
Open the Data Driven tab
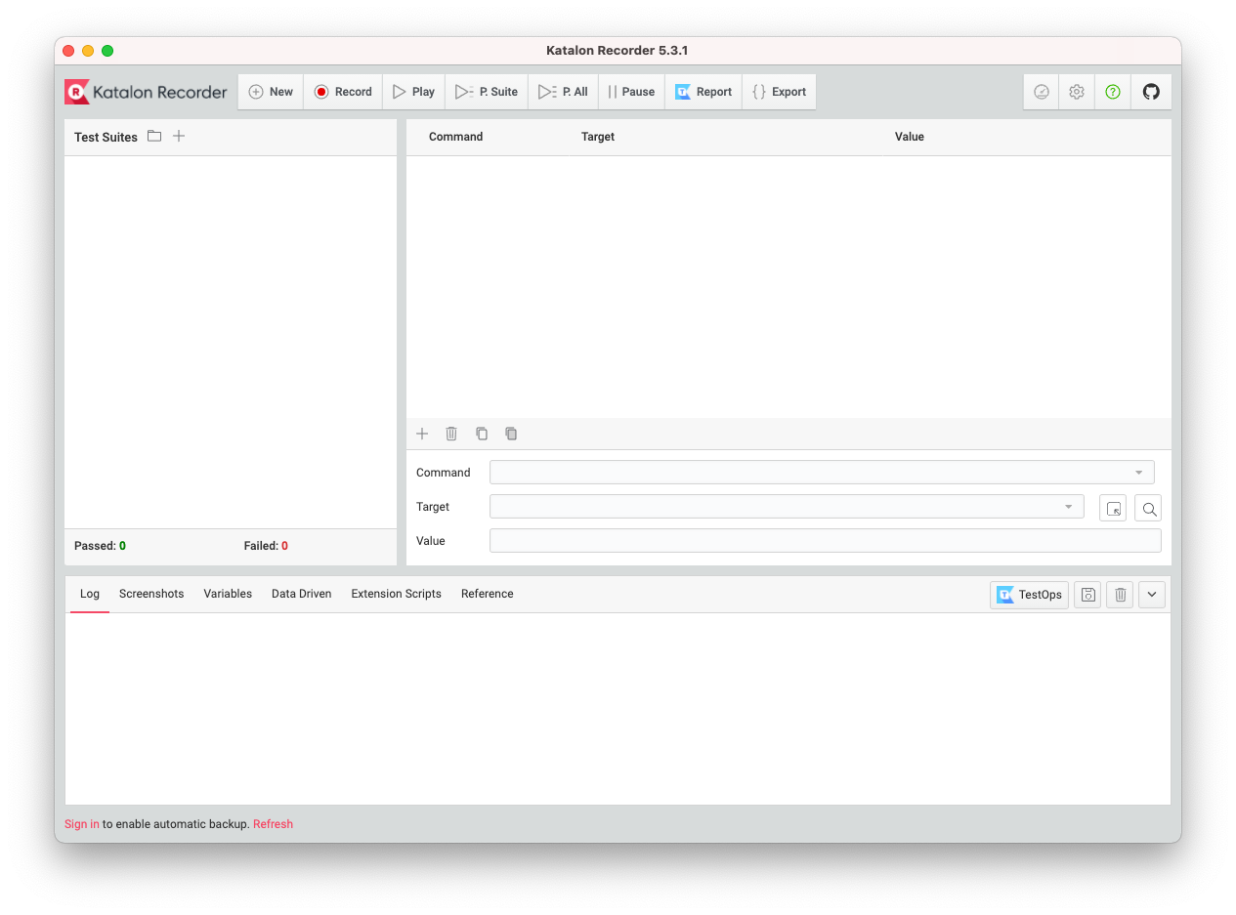[302, 594]
